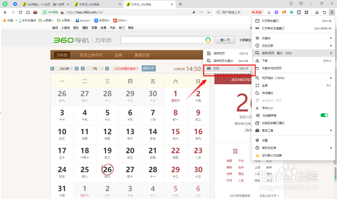The height and width of the screenshot is (199, 337).
Task: Select 恢复关闭的网页 menu item
Action: (293, 68)
